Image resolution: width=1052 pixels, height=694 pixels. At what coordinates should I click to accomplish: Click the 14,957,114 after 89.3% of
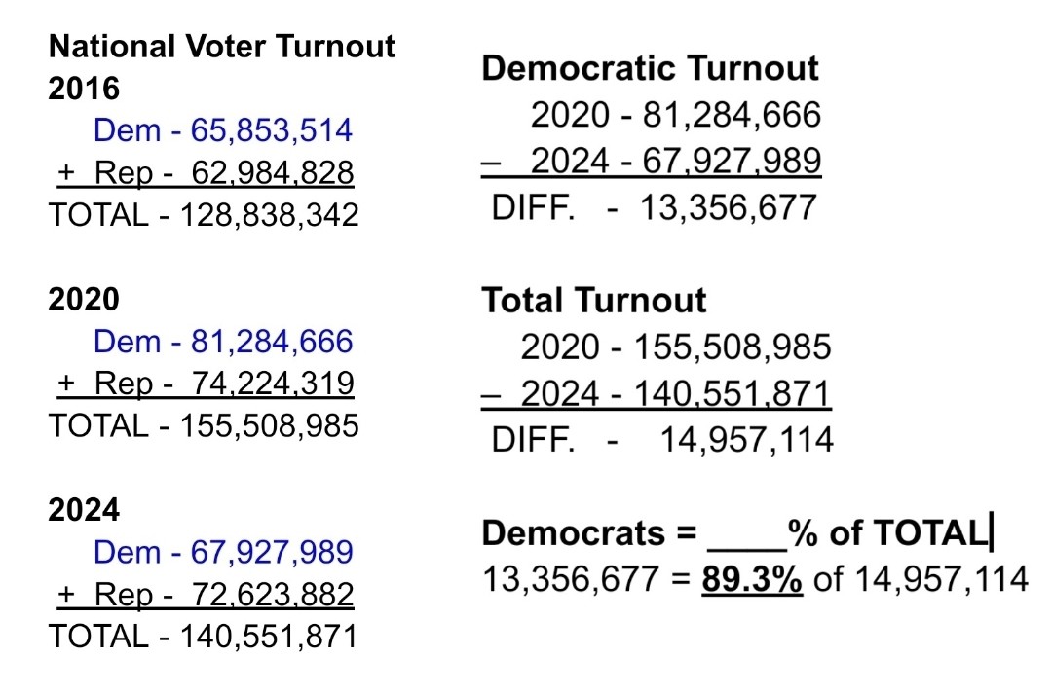(x=941, y=579)
